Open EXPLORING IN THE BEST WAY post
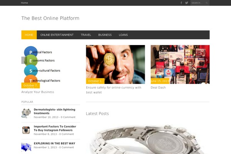231x154 pixels. click(x=55, y=143)
